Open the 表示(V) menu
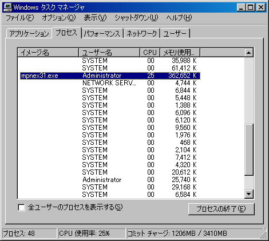The width and height of the screenshot is (269, 241). click(95, 18)
